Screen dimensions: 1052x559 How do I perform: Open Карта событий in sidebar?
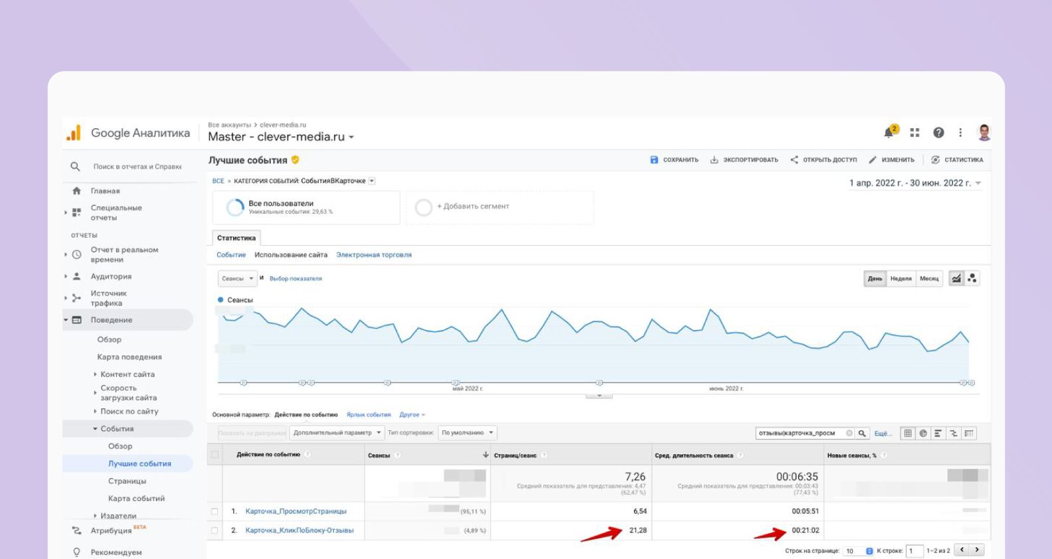click(x=136, y=499)
